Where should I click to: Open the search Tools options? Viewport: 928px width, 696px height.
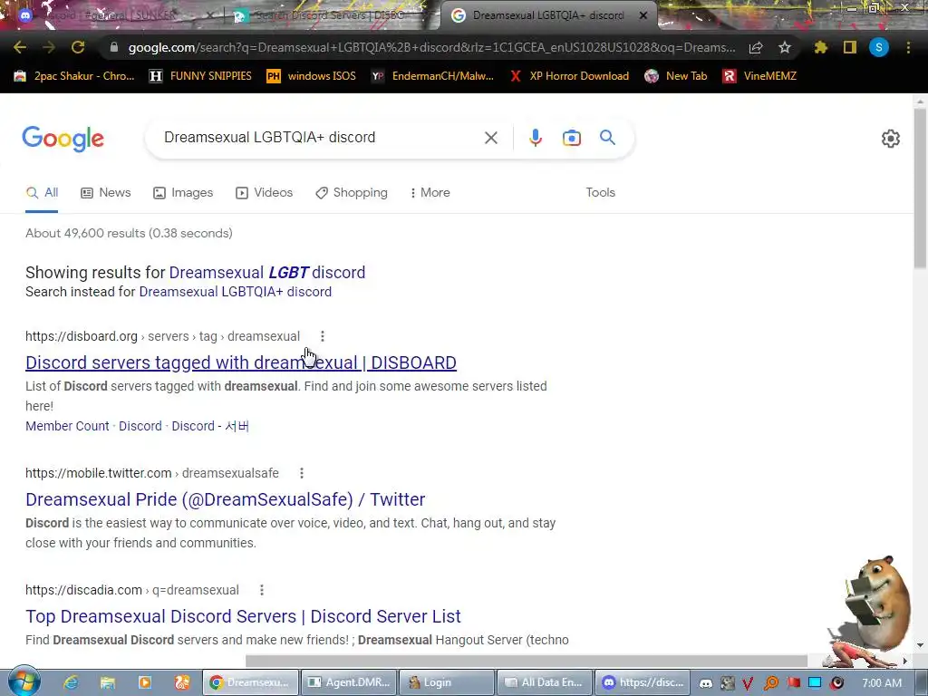point(601,193)
